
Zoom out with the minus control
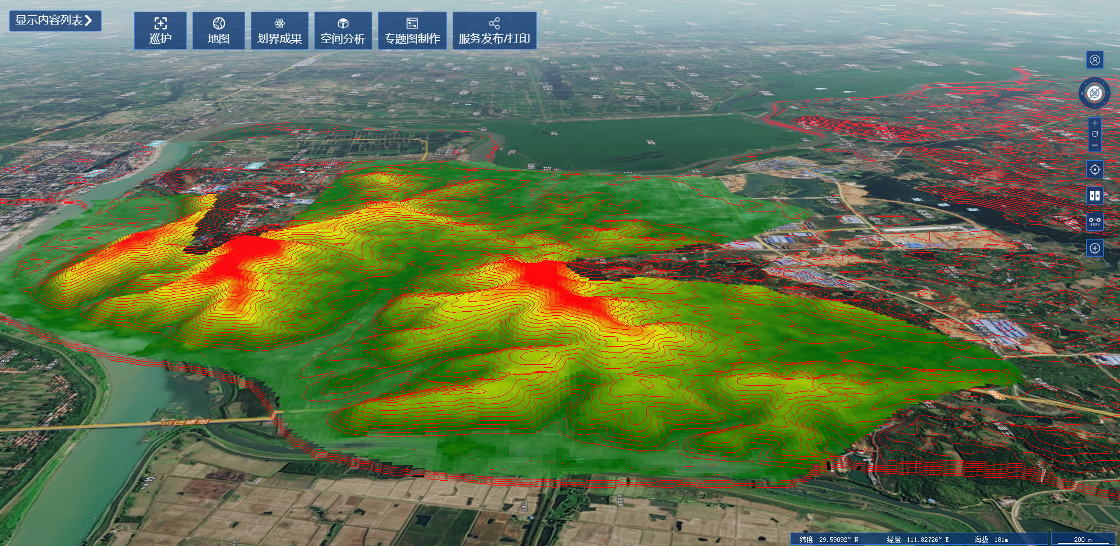1094,145
